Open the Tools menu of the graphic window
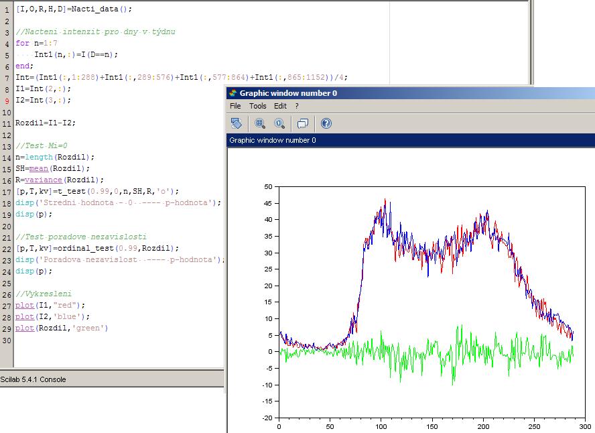 [x=258, y=106]
